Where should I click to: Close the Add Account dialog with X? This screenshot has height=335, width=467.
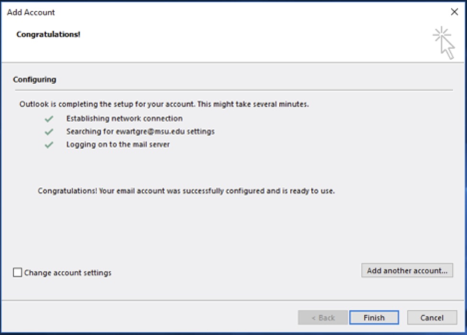(454, 12)
